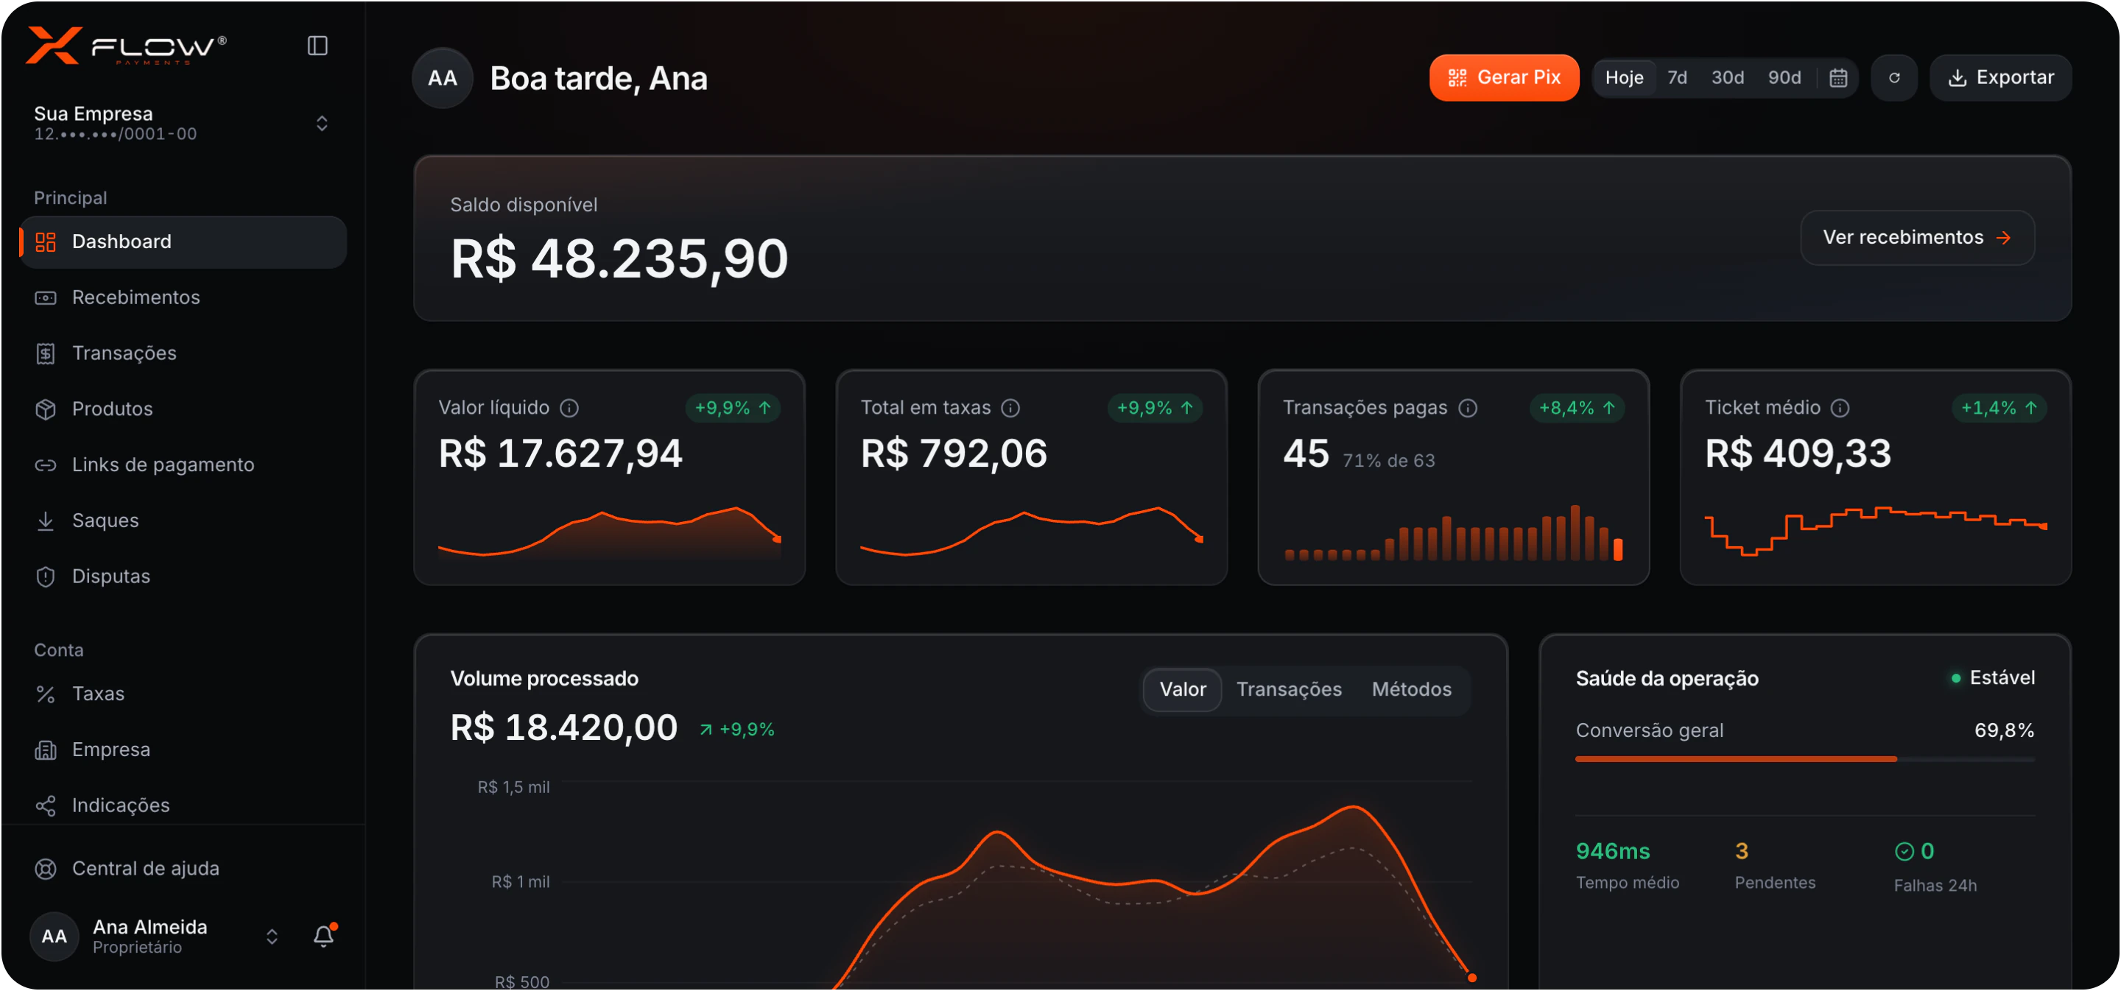The width and height of the screenshot is (2121, 991).
Task: Click the Valor líquido sparkline chart
Action: pos(609,532)
